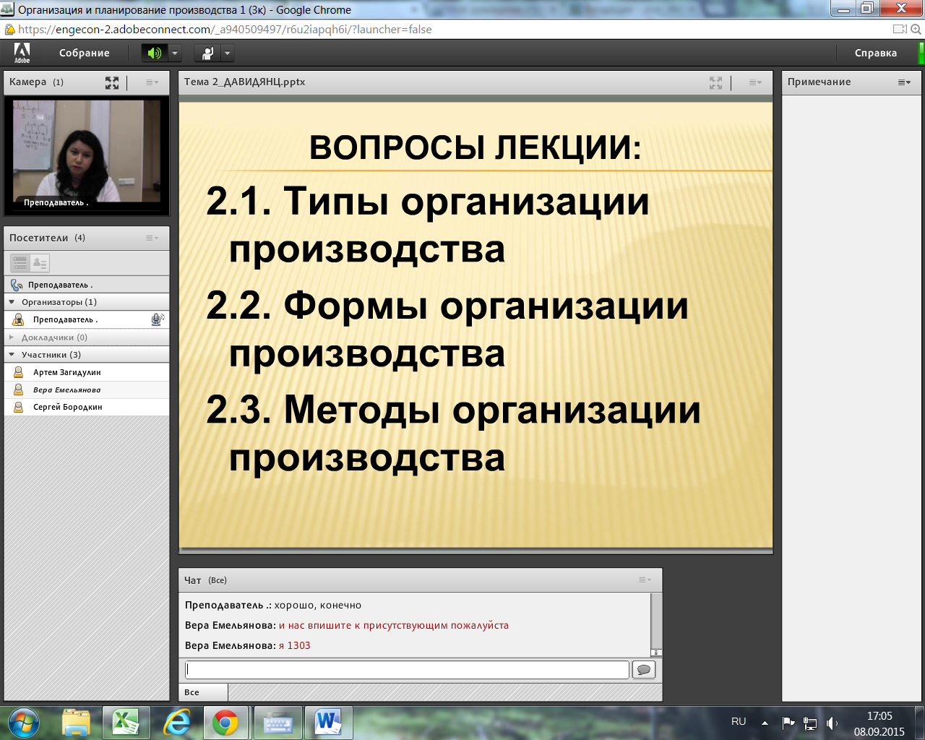This screenshot has width=925, height=740.
Task: Open the on-screen keyboard taskbar icon
Action: pos(277,723)
